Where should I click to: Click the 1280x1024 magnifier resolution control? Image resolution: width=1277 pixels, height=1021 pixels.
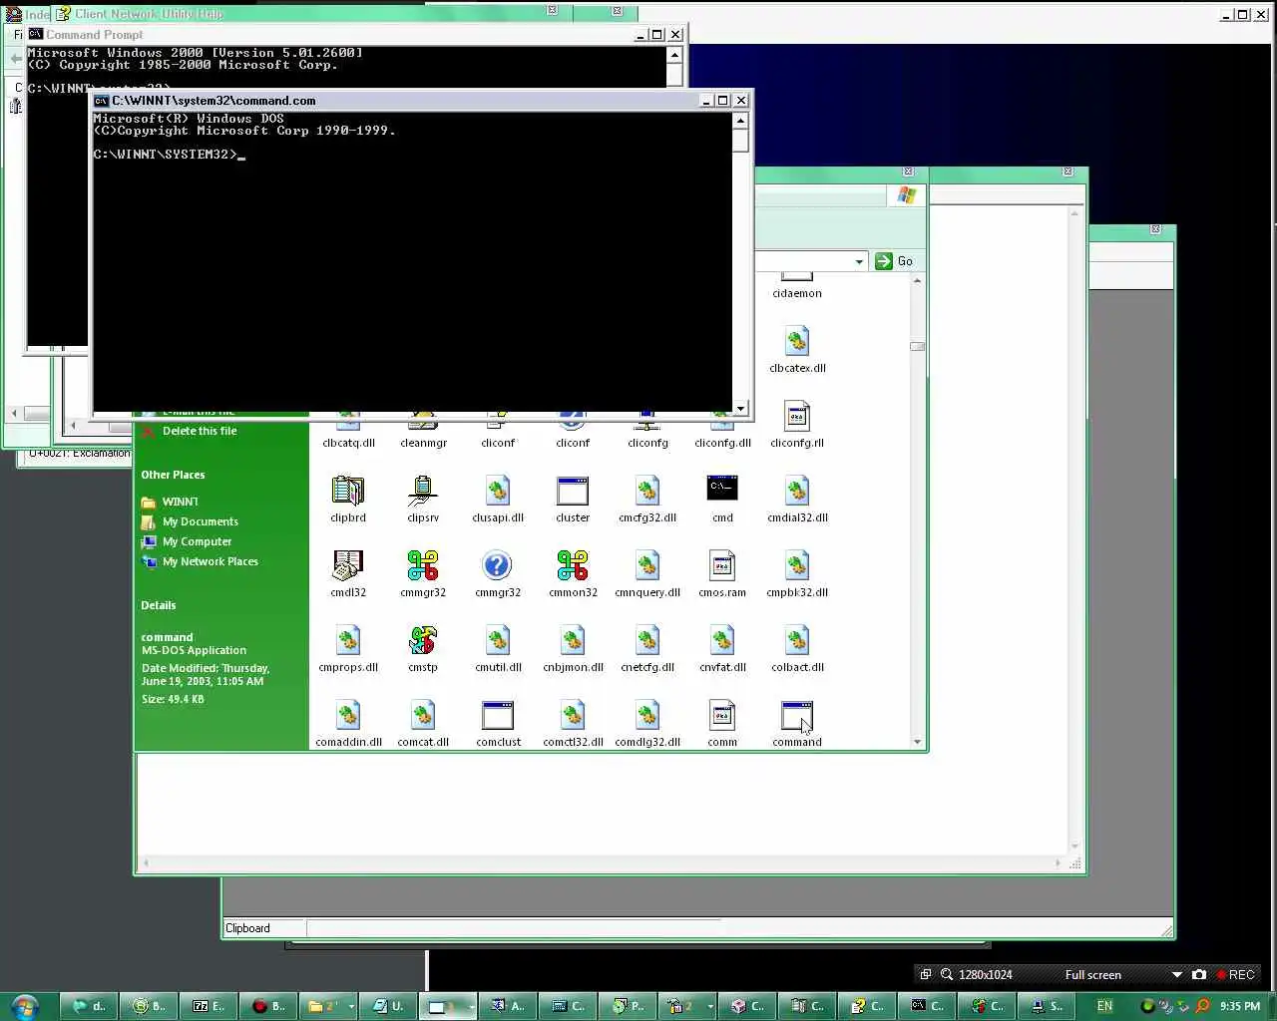click(x=977, y=975)
